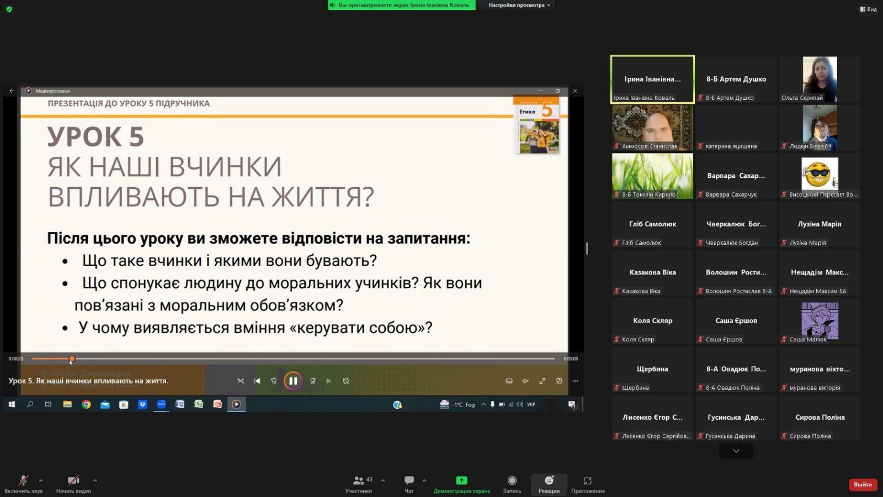Select Висоцький Пересвет avatar tile
The width and height of the screenshot is (883, 497).
(x=820, y=176)
